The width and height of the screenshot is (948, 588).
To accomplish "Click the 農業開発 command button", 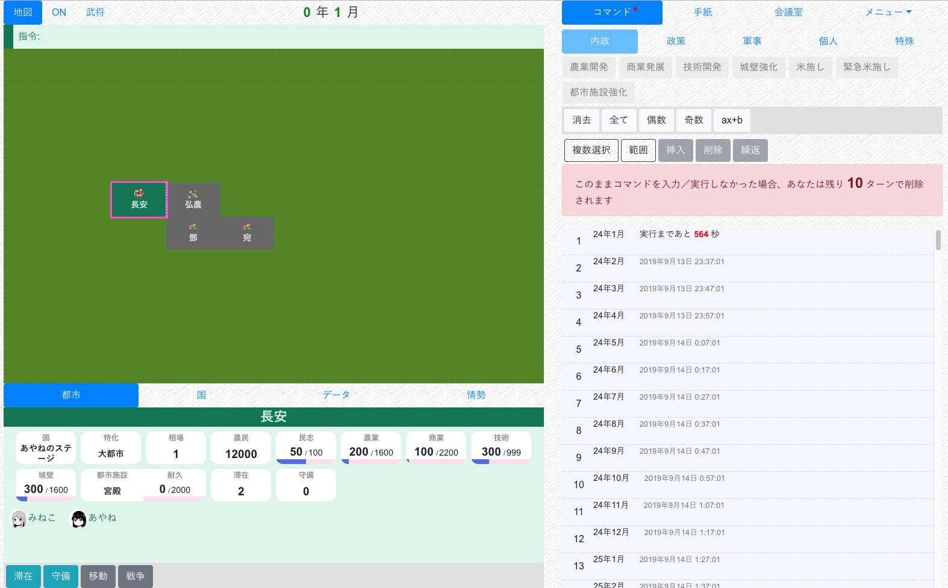I will [x=588, y=67].
